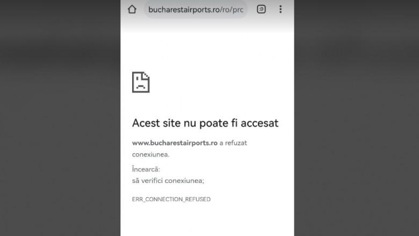Click the word 'Acest' in the heading
This screenshot has height=236, width=419.
click(146, 123)
